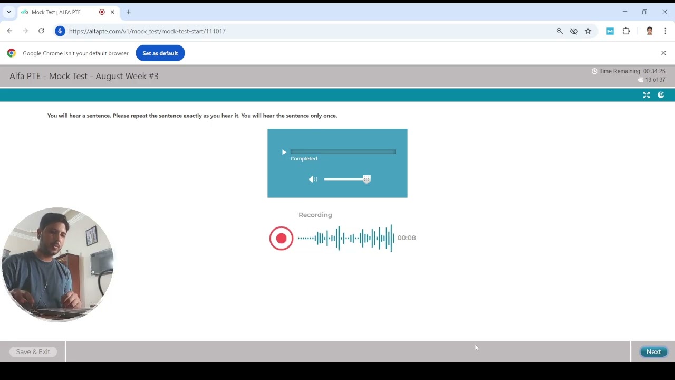The image size is (675, 380).
Task: Click the Completed status text
Action: (x=304, y=159)
